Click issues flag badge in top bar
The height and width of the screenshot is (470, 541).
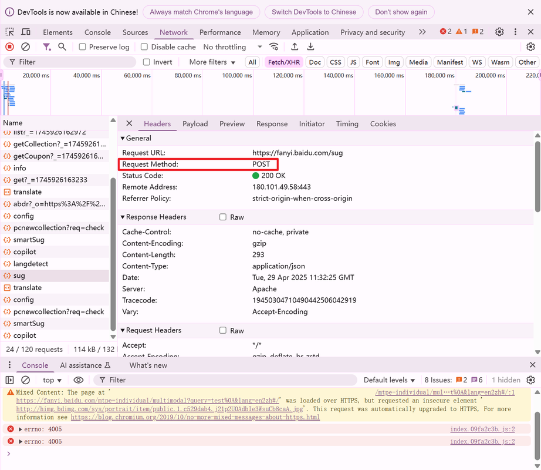click(478, 32)
